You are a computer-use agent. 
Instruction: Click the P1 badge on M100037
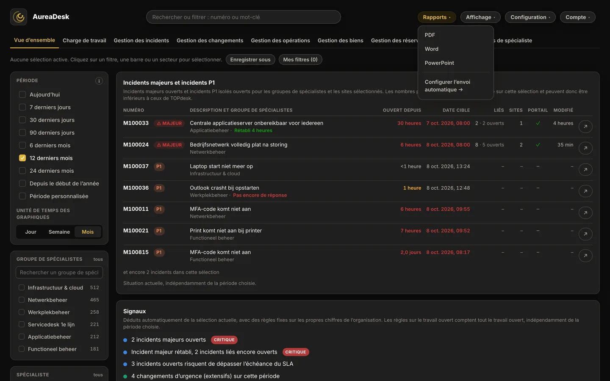(159, 167)
